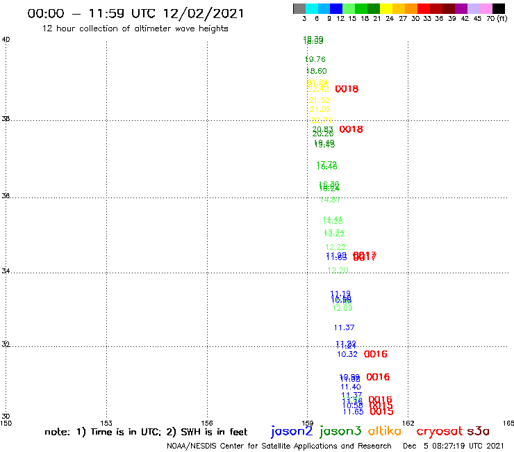Click the red 0016 label beside 10.32
The width and height of the screenshot is (514, 452).
376,354
